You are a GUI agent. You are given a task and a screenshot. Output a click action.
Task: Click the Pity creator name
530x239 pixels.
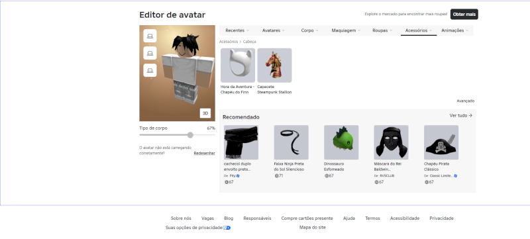[x=233, y=176]
